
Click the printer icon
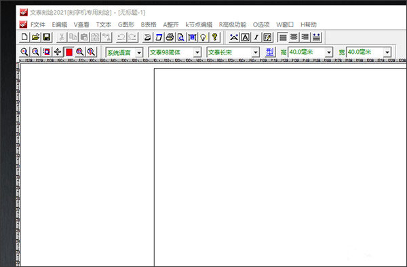pos(170,37)
